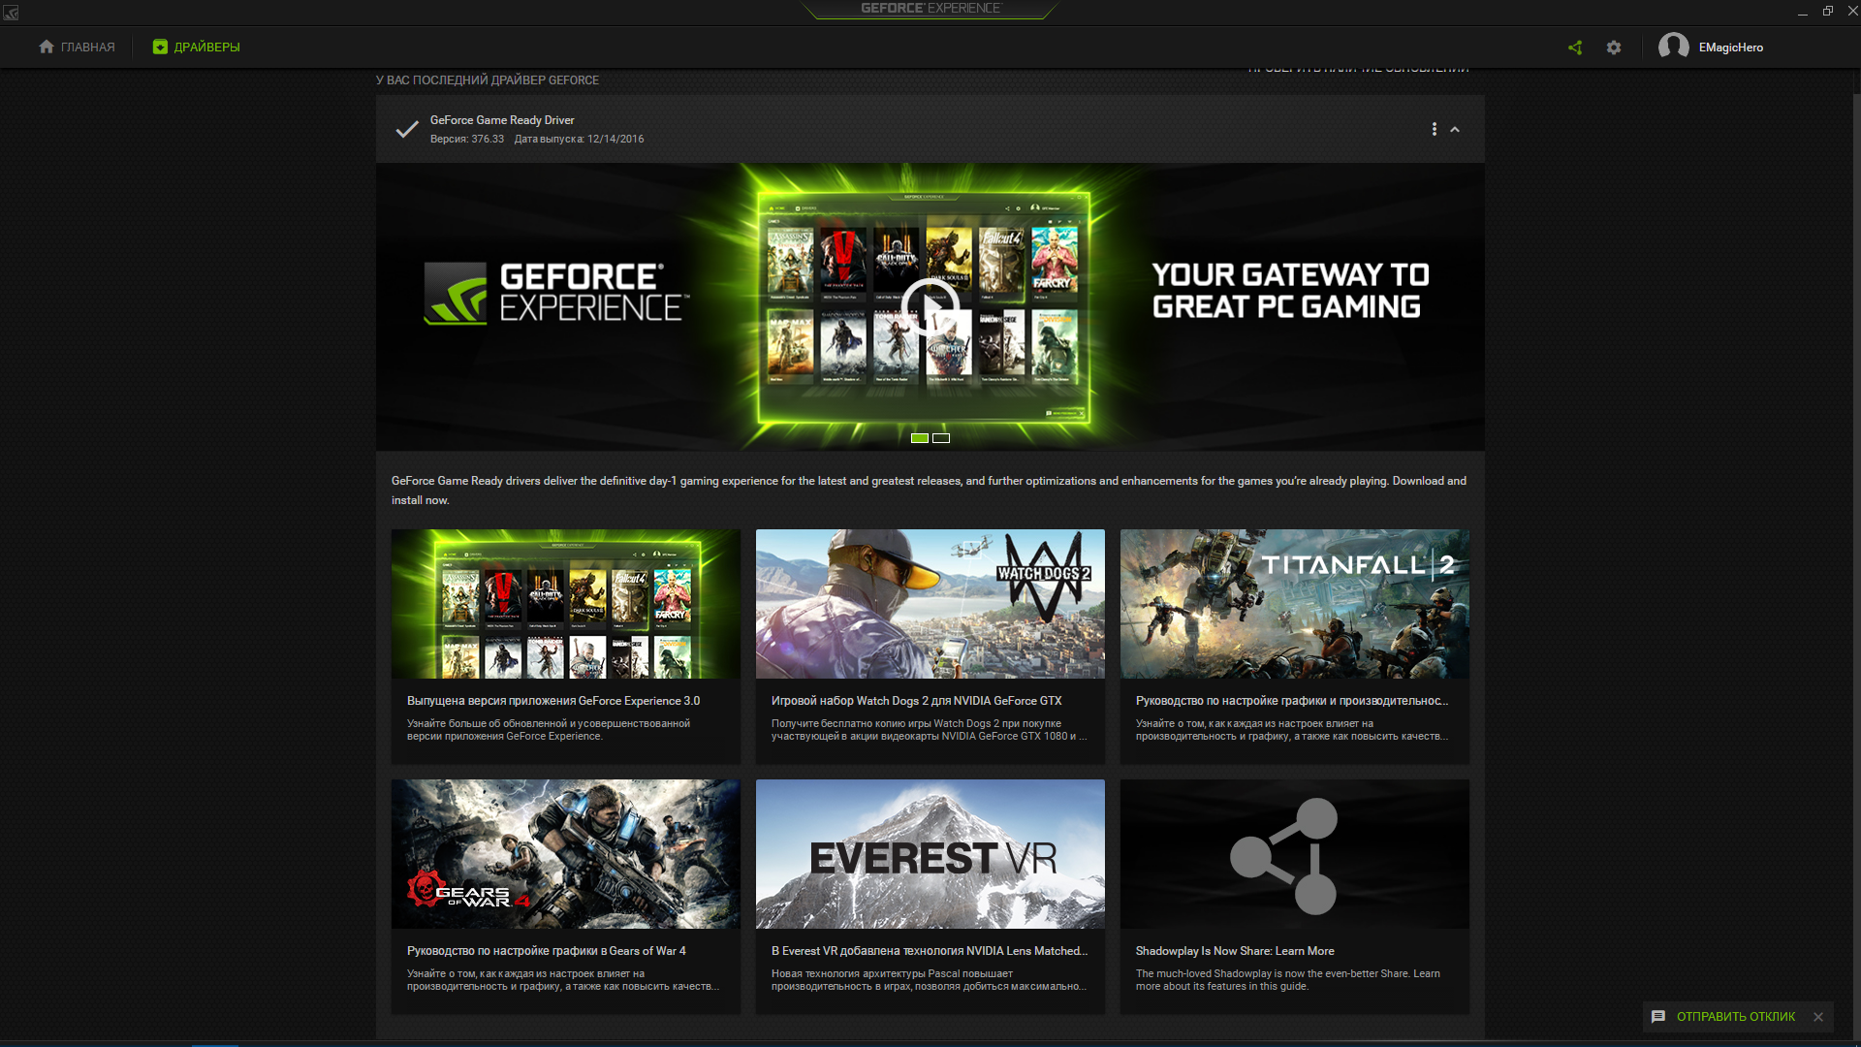Click ОТПРАВИТЬ ОТКЛИК feedback button
Image resolution: width=1861 pixels, height=1047 pixels.
point(1735,1017)
